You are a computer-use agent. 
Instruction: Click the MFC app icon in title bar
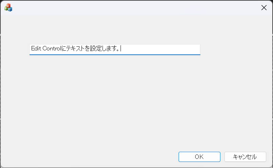pyautogui.click(x=8, y=7)
